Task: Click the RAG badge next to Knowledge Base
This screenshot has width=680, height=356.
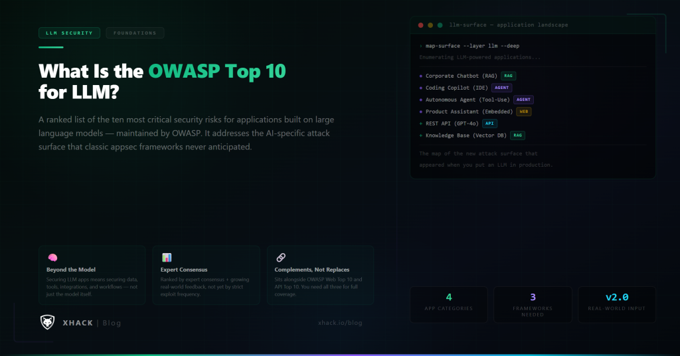Action: (x=517, y=135)
